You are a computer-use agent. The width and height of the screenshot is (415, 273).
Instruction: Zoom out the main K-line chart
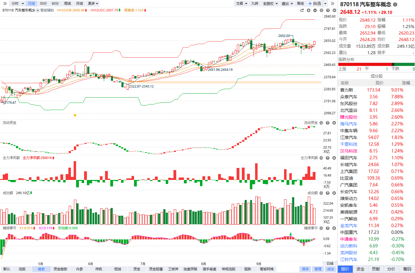(x=315, y=10)
